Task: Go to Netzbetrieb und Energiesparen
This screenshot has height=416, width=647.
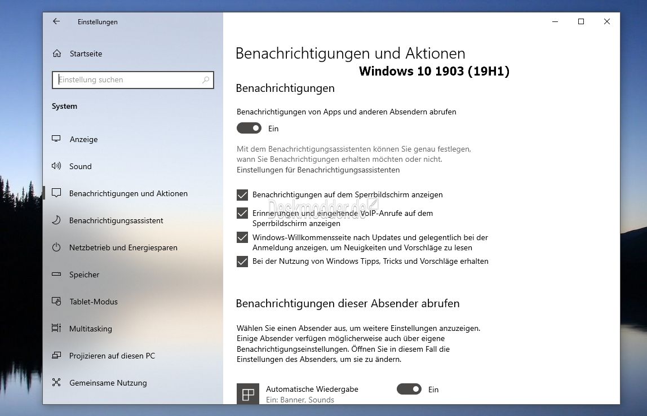Action: pyautogui.click(x=133, y=247)
